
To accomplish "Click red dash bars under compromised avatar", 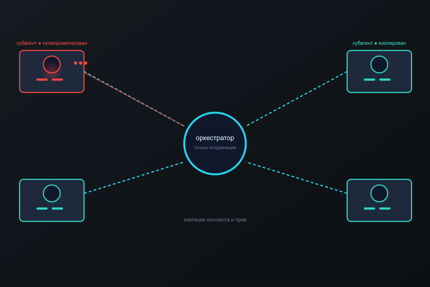I will 50,80.
